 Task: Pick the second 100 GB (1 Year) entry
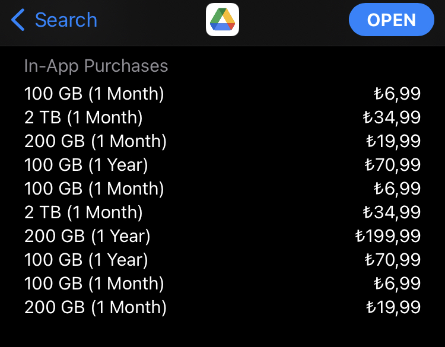click(223, 260)
